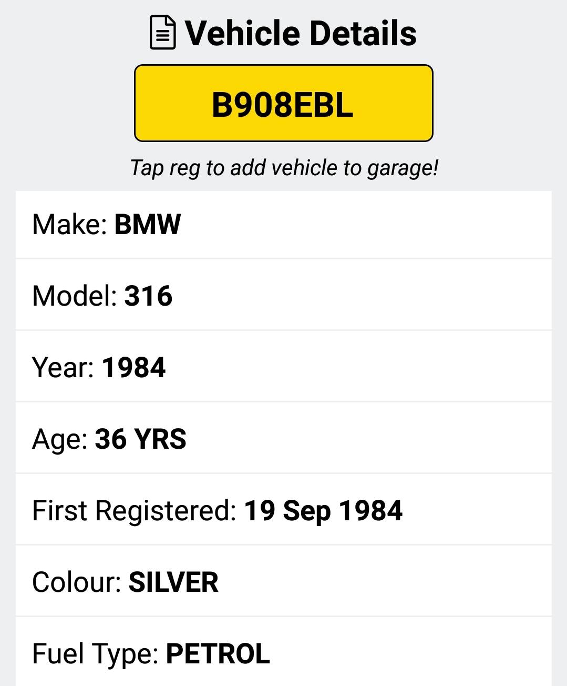Select the Vehicle Details heading
The height and width of the screenshot is (686, 567).
coord(301,33)
